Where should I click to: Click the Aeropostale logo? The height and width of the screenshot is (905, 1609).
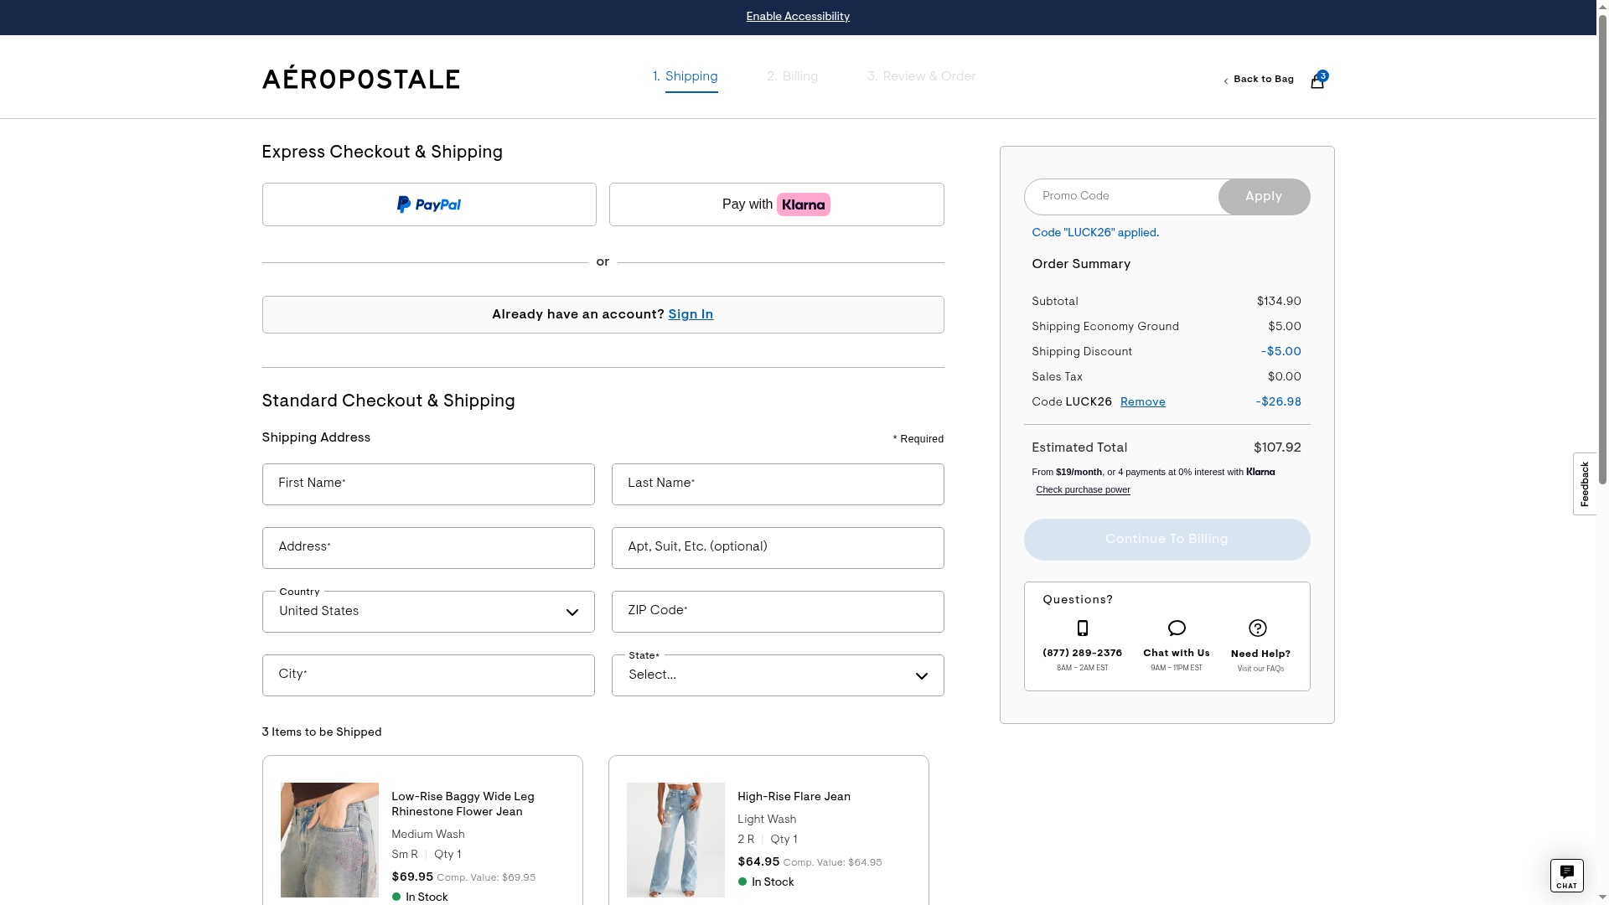click(360, 78)
